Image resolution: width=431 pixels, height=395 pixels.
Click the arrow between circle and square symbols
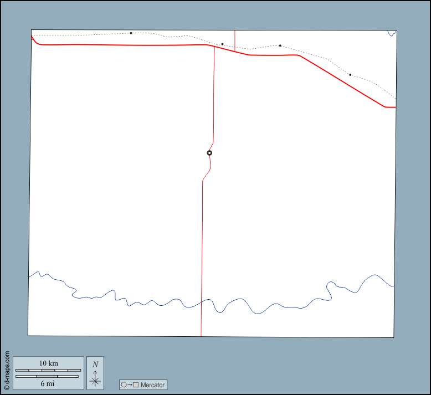130,384
